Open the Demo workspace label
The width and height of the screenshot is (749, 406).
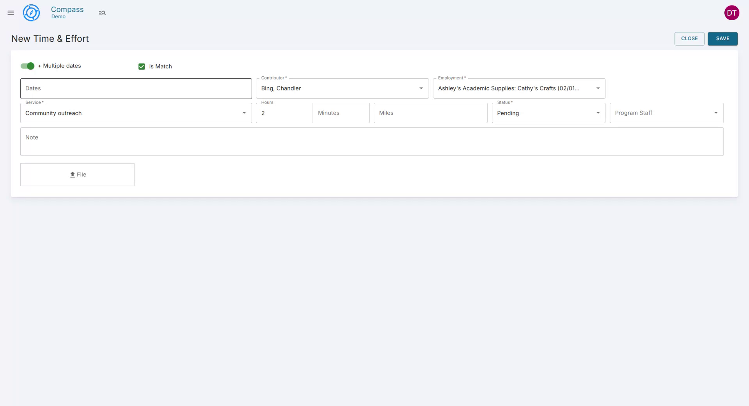(59, 17)
